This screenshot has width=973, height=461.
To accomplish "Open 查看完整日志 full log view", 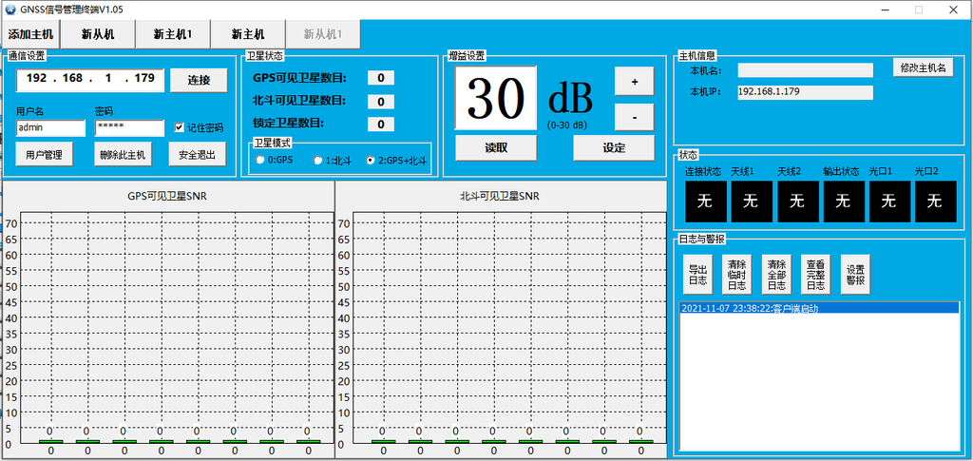I will (815, 275).
